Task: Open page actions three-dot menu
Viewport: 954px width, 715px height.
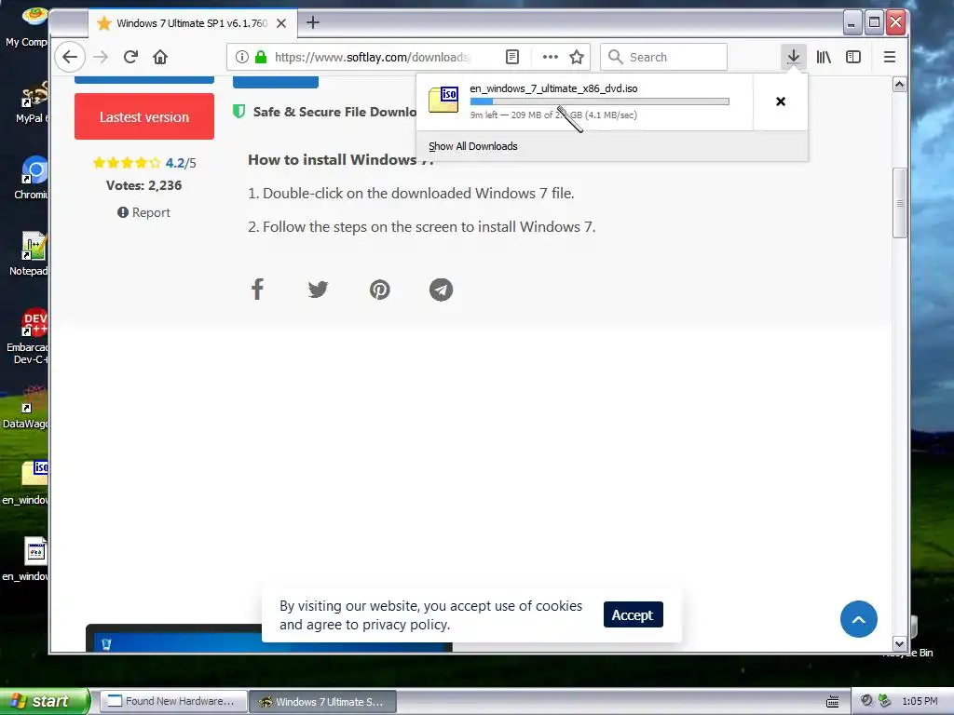Action: tap(550, 57)
